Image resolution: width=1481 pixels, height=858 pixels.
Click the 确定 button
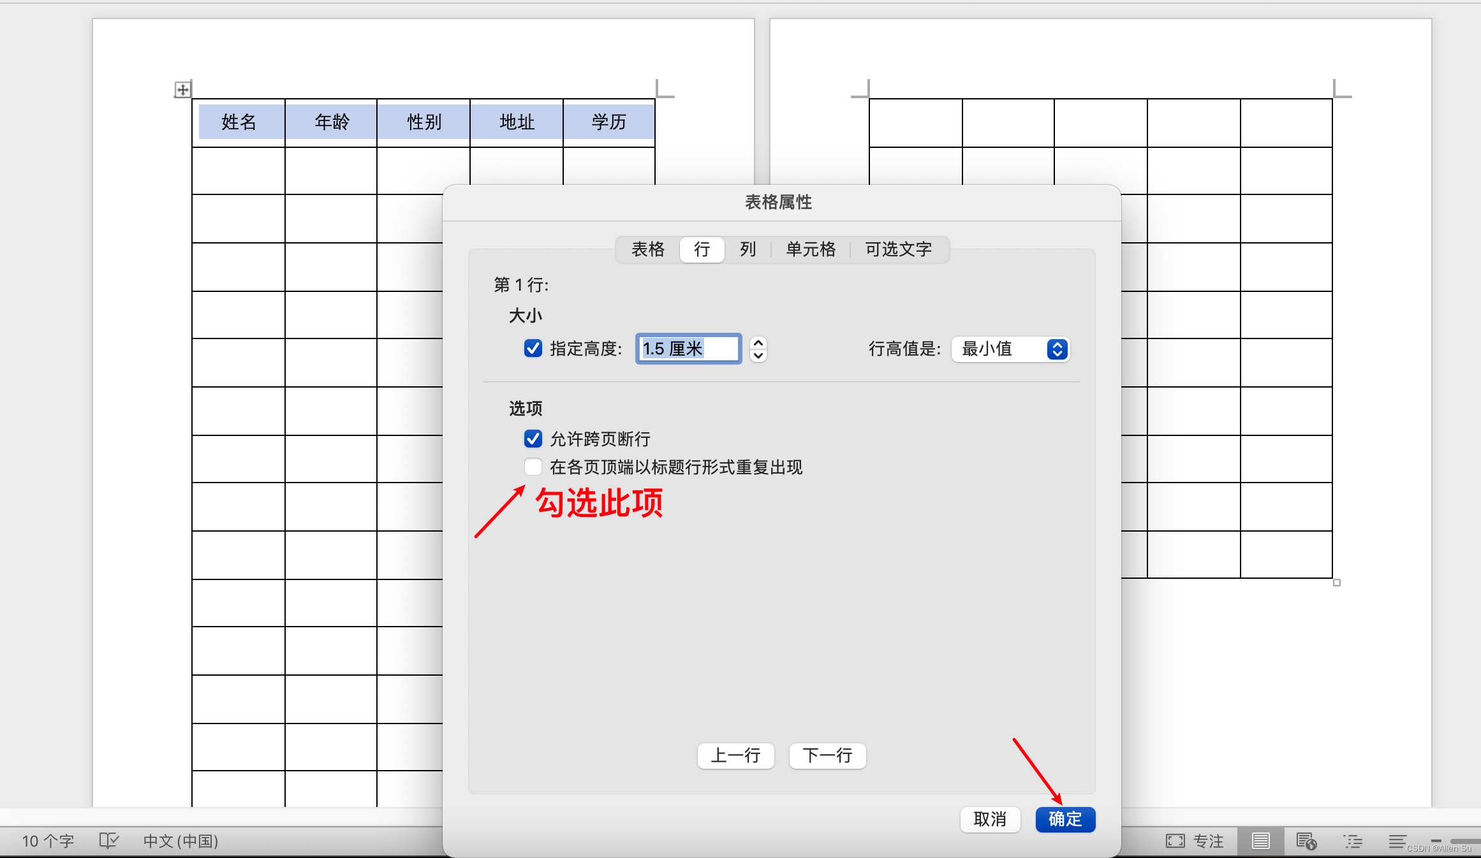(x=1065, y=819)
